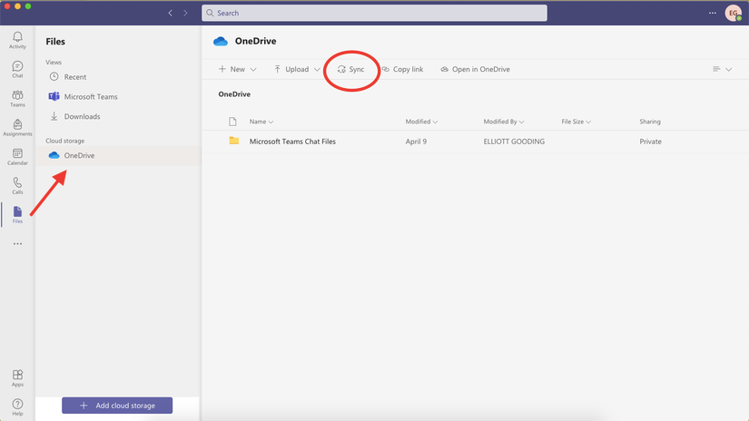Viewport: 749px width, 421px height.
Task: Click the OneDrive cloud header icon
Action: (221, 41)
